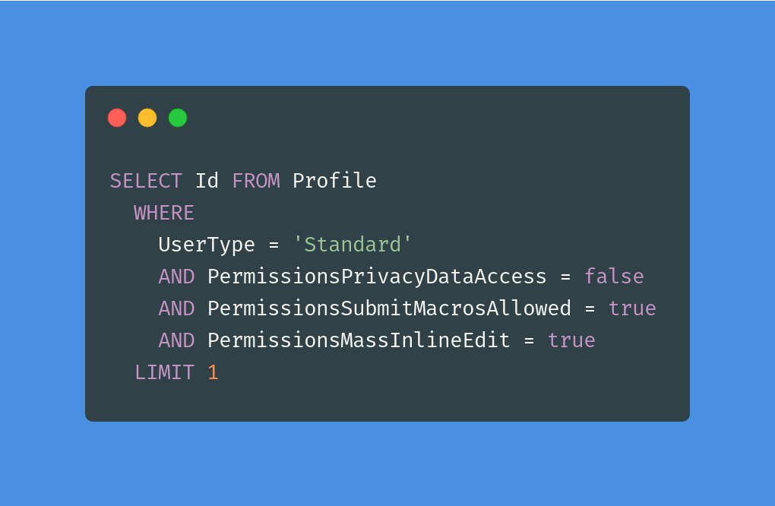Click the 'Standard' string literal
Viewport: 775px width, 506px height.
pyautogui.click(x=353, y=245)
